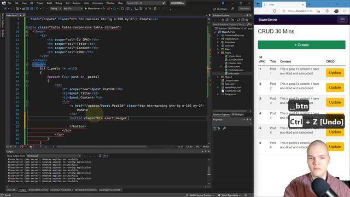Open the Debug configuration dropdown
This screenshot has height=197, width=350.
[x=55, y=9]
